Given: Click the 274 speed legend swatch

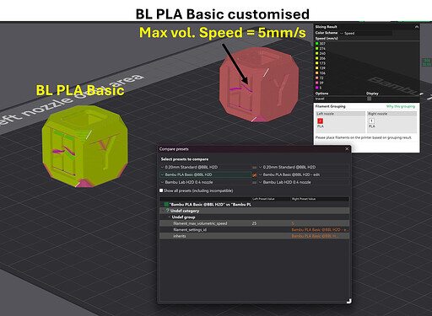Looking at the screenshot, I should coord(317,49).
